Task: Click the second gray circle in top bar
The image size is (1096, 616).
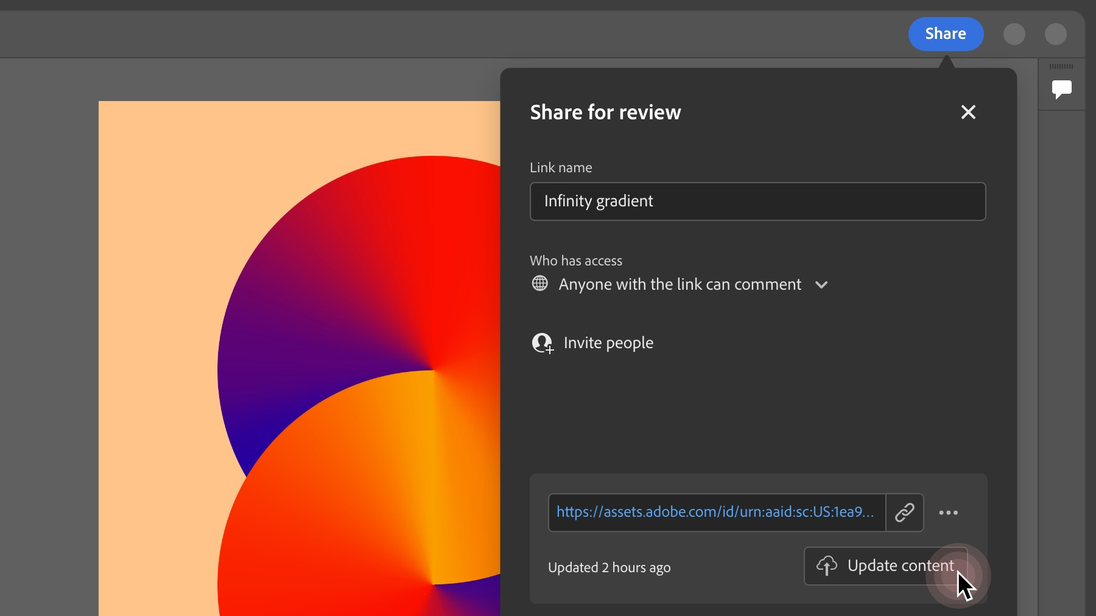Action: pos(1056,34)
